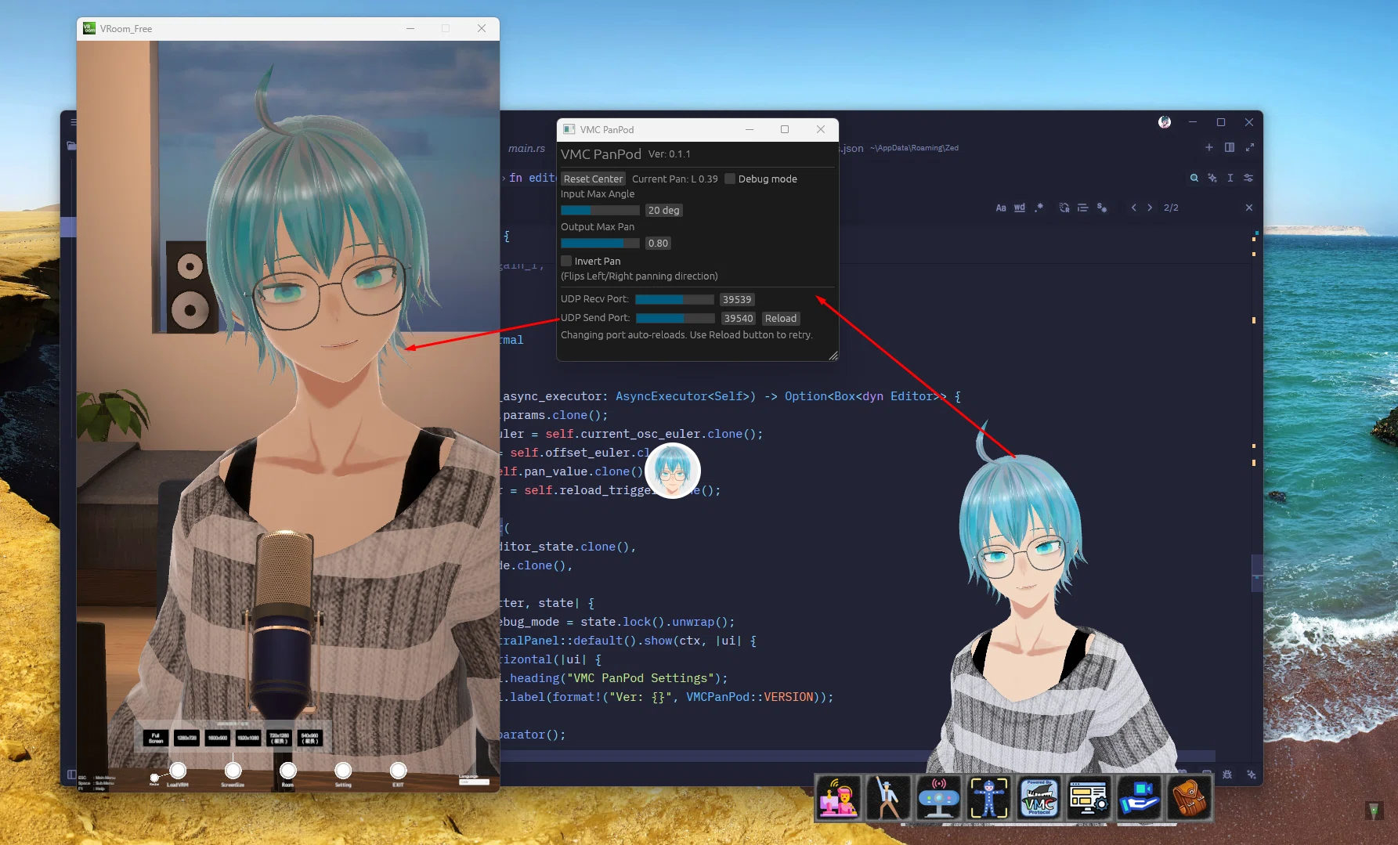Click the ScreenSize circle button
Viewport: 1398px width, 845px height.
[x=233, y=771]
